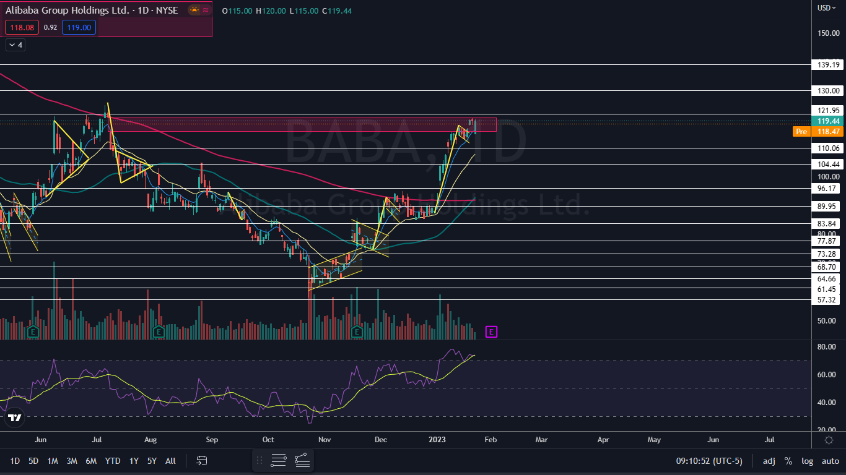846x475 pixels.
Task: Click the pre-market session sun icon
Action: click(194, 11)
